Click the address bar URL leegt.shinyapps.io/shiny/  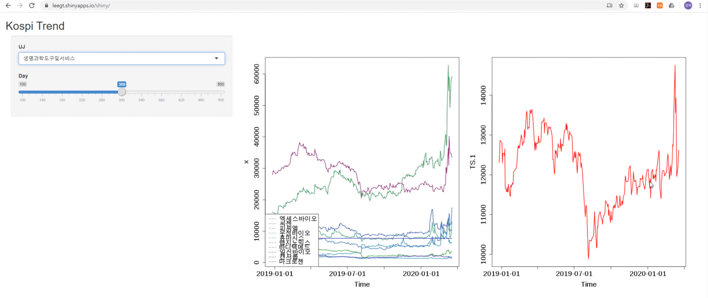tap(81, 6)
